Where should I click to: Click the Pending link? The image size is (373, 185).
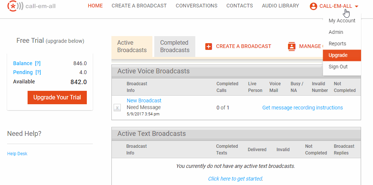23,73
